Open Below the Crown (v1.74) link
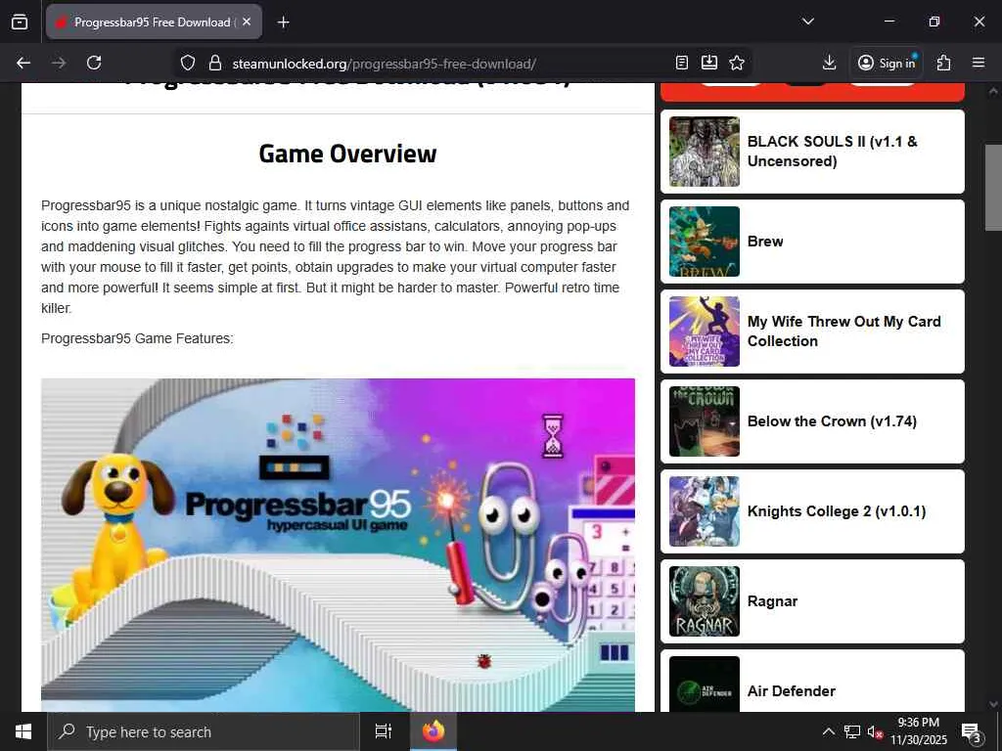The width and height of the screenshot is (1002, 751). pos(832,421)
